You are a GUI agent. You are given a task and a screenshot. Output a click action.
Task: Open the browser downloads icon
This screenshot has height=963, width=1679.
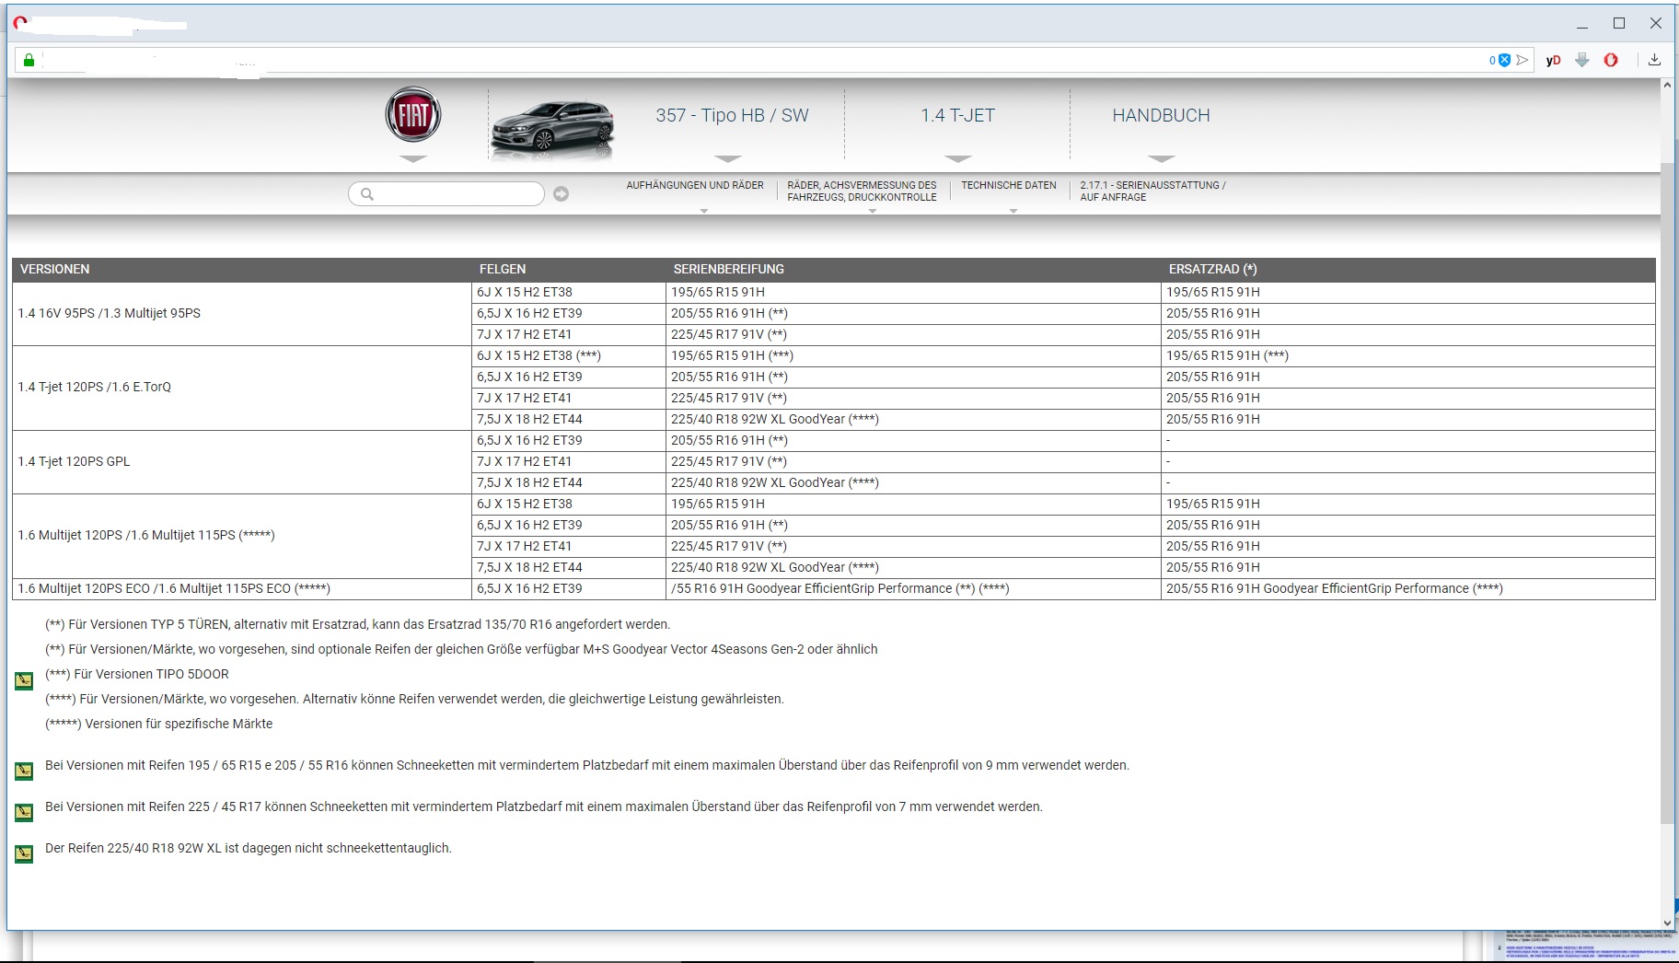pyautogui.click(x=1654, y=61)
